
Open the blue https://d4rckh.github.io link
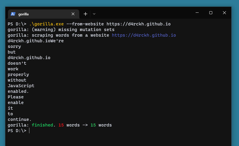[x=144, y=35]
